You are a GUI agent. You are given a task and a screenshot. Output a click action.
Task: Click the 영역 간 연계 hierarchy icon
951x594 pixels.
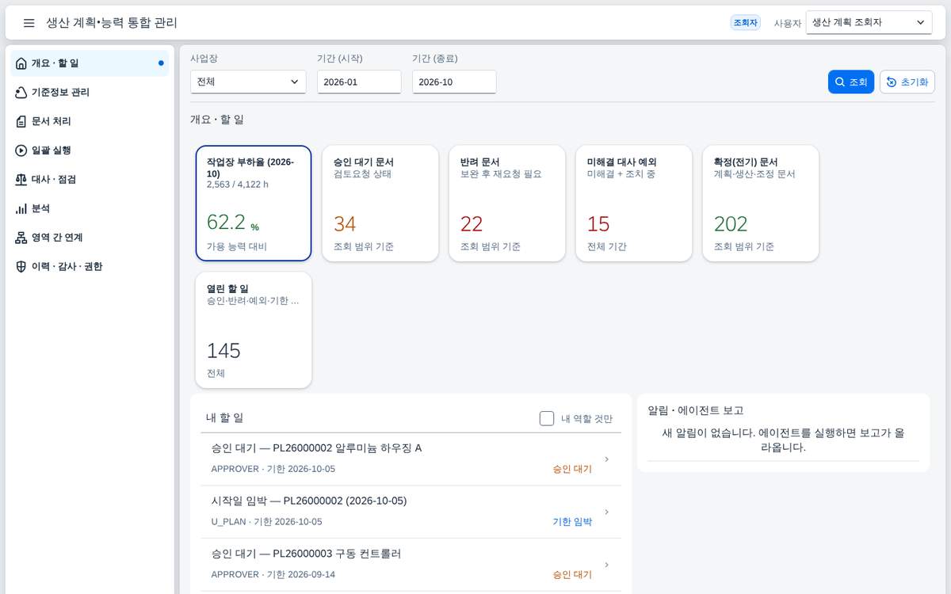[x=21, y=238]
